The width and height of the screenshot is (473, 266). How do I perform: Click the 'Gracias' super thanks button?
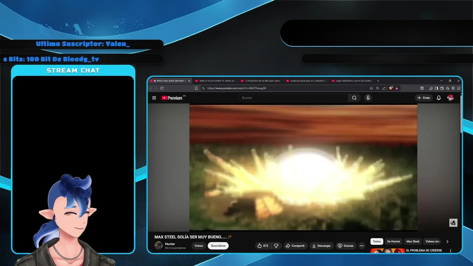click(346, 246)
